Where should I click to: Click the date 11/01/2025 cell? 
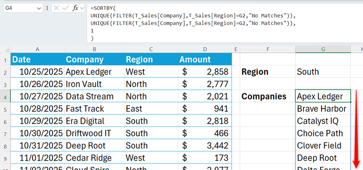tap(37, 158)
